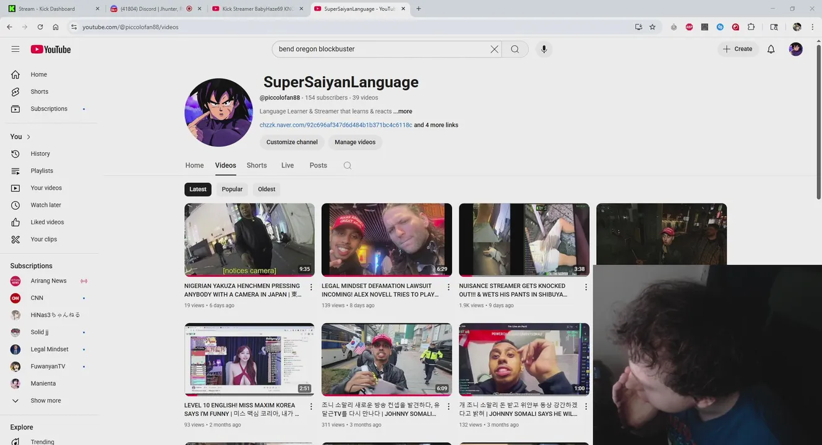Open a new browser tab
Viewport: 822px width, 445px height.
click(x=419, y=9)
